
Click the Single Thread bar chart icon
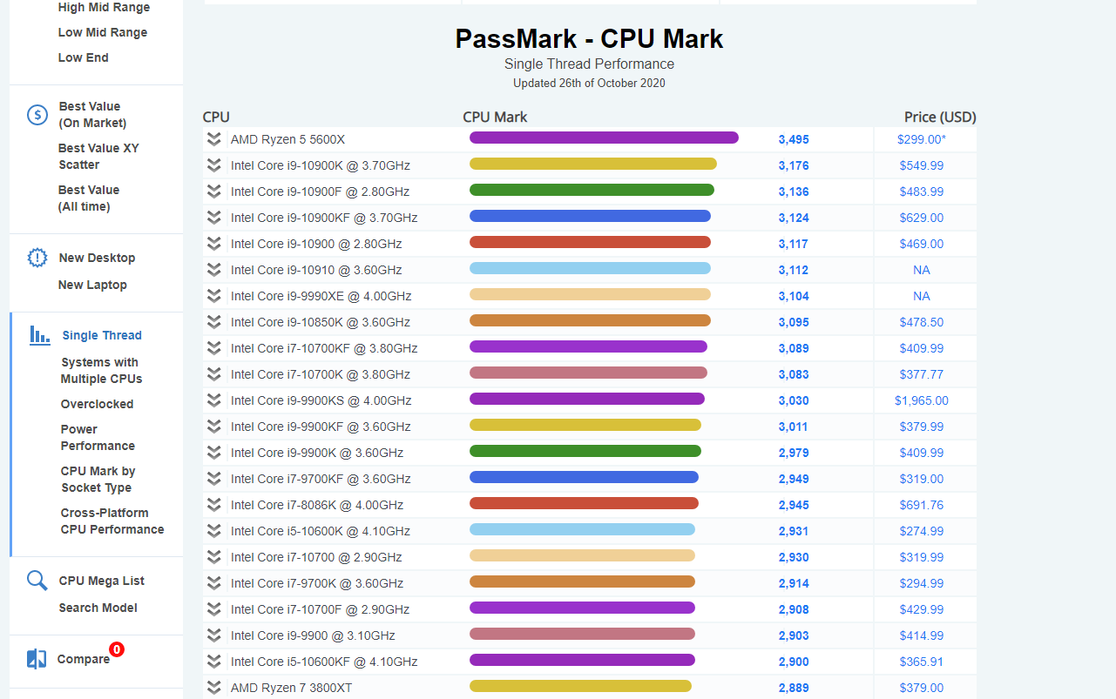tap(39, 335)
